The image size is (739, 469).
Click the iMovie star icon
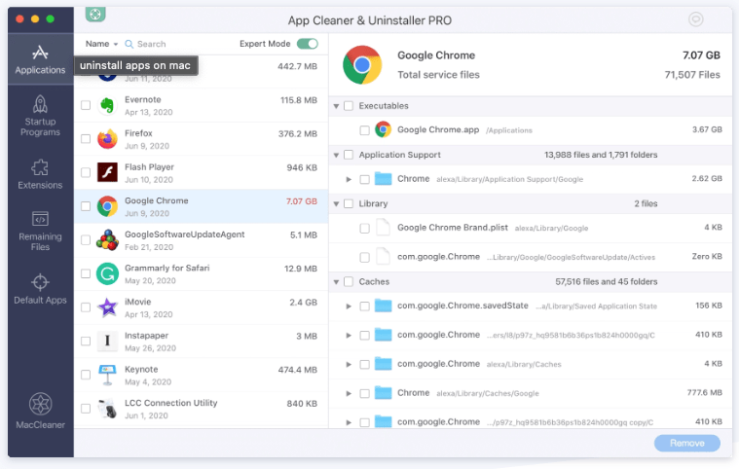point(107,307)
